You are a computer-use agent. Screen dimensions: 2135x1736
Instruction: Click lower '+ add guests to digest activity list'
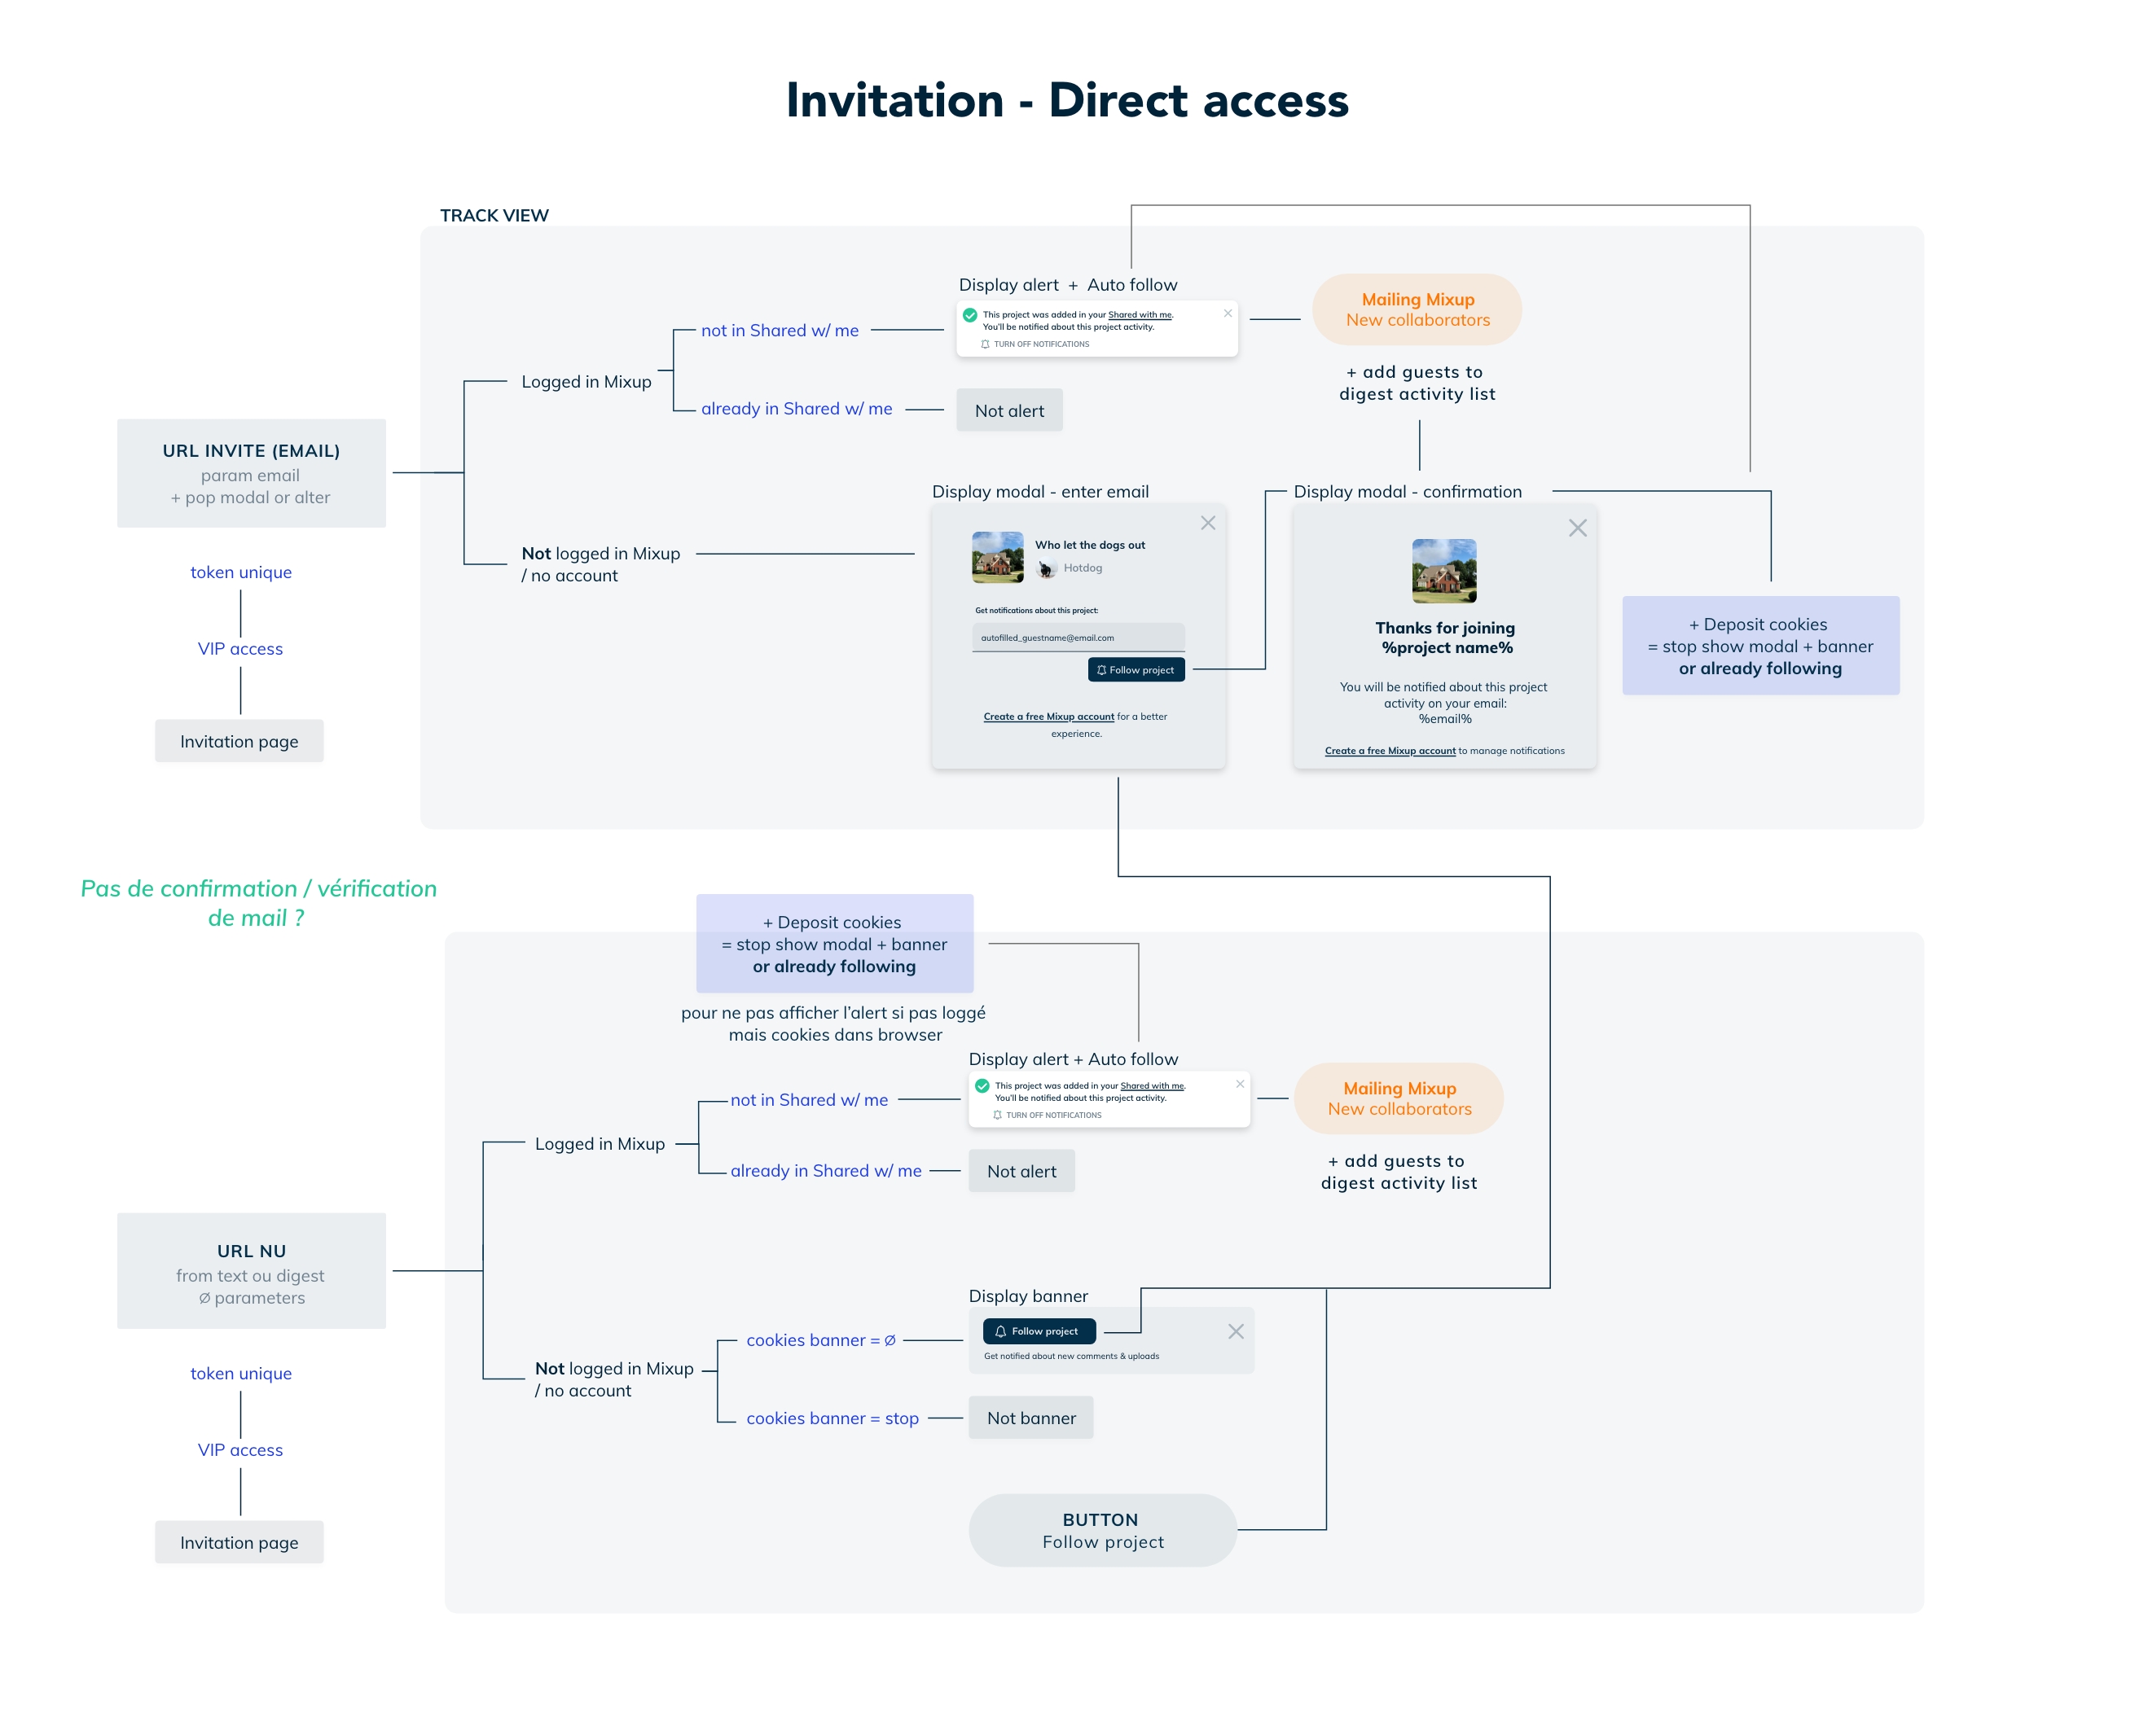click(x=1398, y=1172)
